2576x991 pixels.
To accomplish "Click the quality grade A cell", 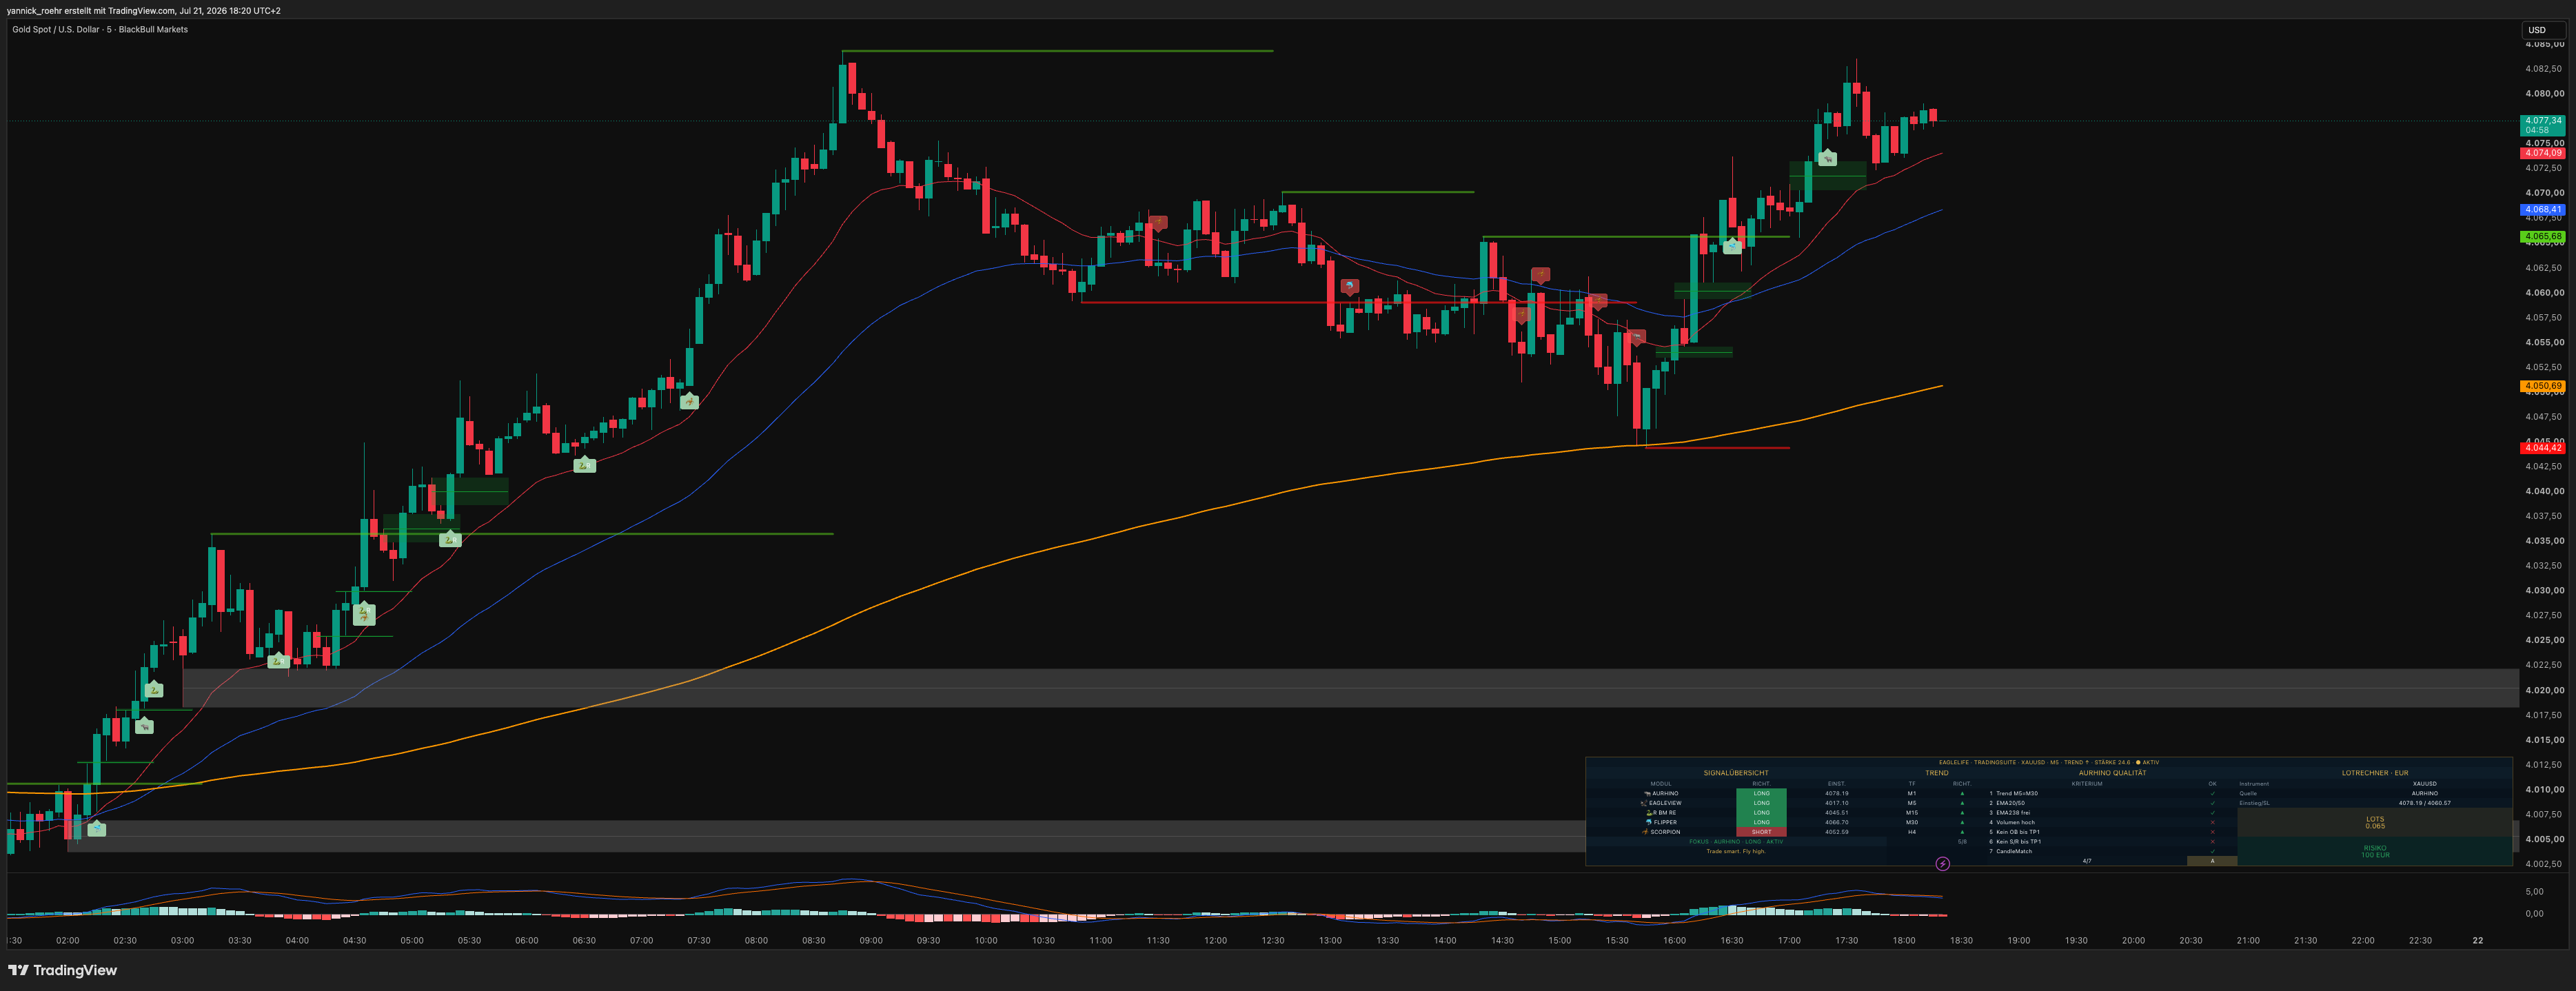I will tap(2213, 861).
